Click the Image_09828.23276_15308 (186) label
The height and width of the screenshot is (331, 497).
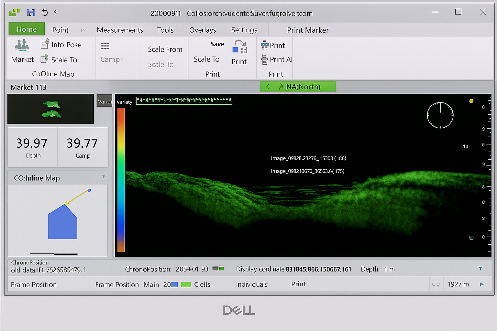[x=308, y=158]
